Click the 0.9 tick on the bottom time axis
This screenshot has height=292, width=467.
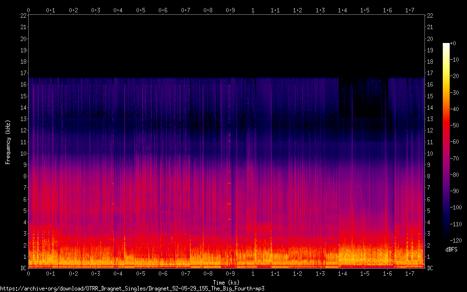click(x=231, y=273)
